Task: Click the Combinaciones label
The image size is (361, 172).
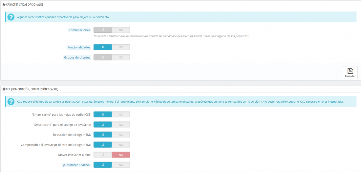Action: 79,30
